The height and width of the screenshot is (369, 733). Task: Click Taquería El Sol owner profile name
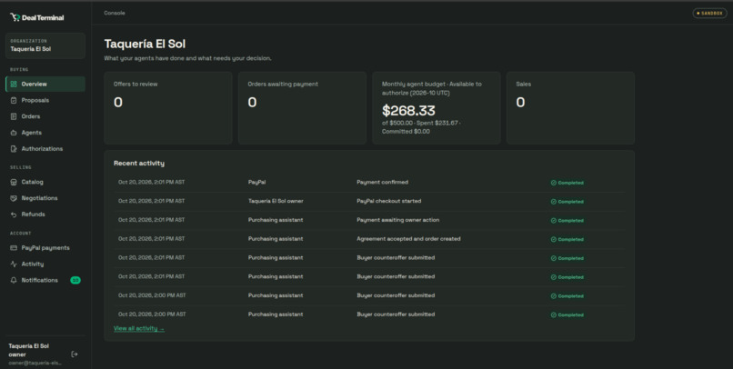coord(28,350)
